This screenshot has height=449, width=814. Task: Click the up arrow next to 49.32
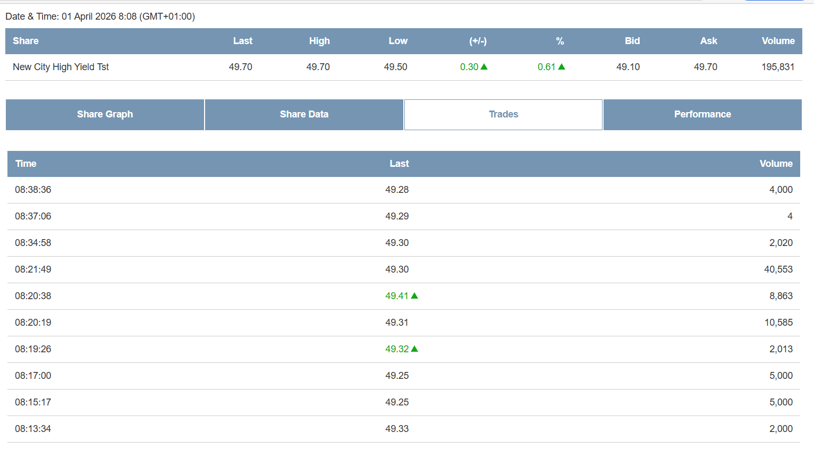coord(415,349)
